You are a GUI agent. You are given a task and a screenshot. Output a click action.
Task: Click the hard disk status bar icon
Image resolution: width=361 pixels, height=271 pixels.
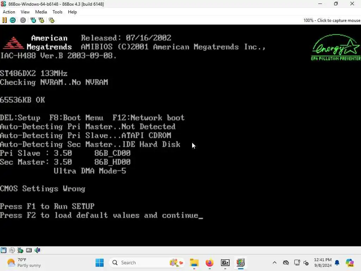[29, 250]
